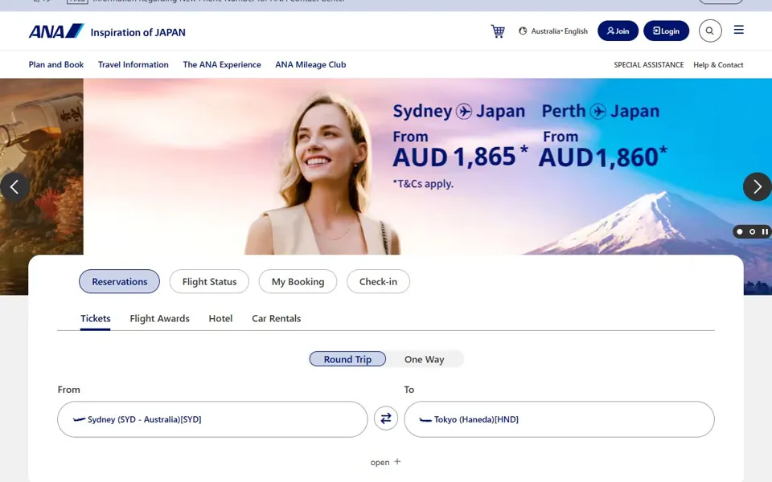Pause the banner slideshow

(765, 231)
